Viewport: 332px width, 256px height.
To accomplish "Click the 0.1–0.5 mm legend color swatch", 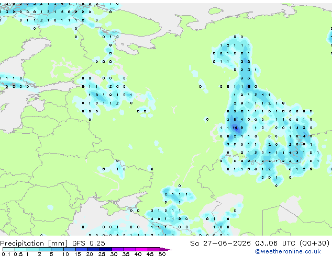I will [x=9, y=249].
